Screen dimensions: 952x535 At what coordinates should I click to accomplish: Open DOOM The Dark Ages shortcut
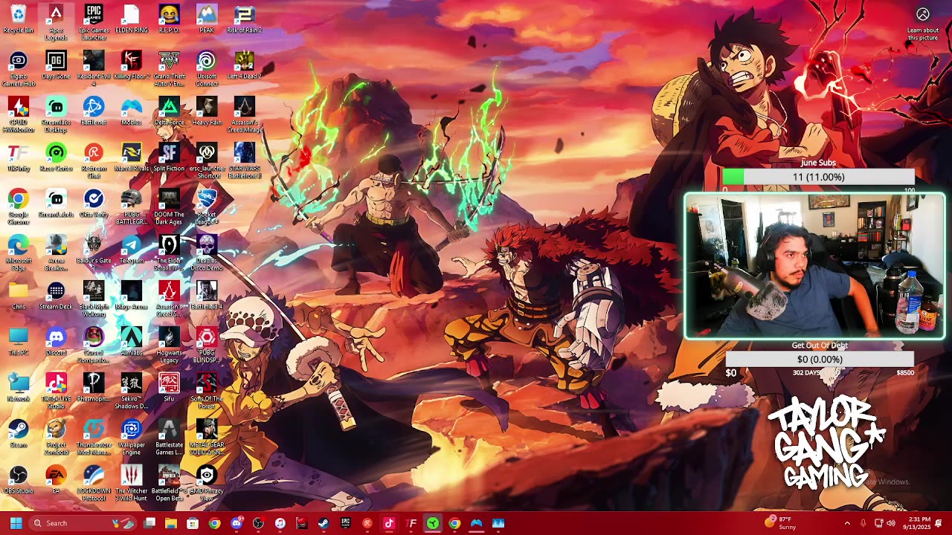tap(169, 207)
